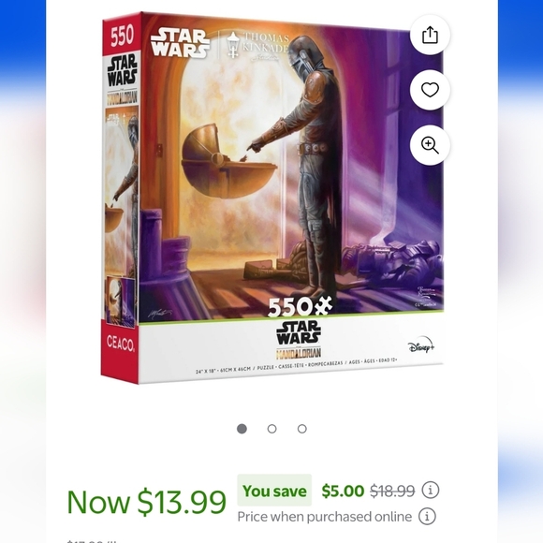543x543 pixels.
Task: Tap the $5.00 savings amount
Action: 343,491
